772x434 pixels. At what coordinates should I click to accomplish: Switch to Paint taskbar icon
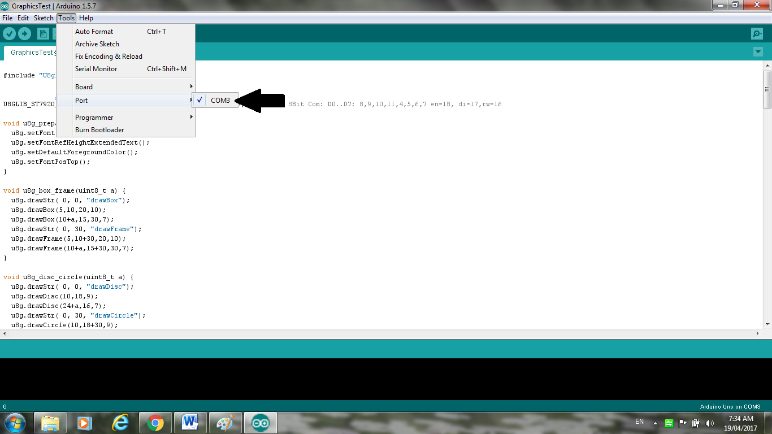click(x=225, y=423)
